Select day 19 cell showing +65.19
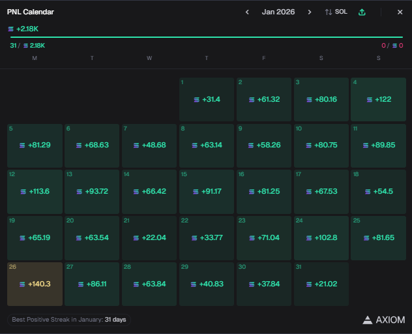Viewport: 412px width, 334px height. point(35,238)
